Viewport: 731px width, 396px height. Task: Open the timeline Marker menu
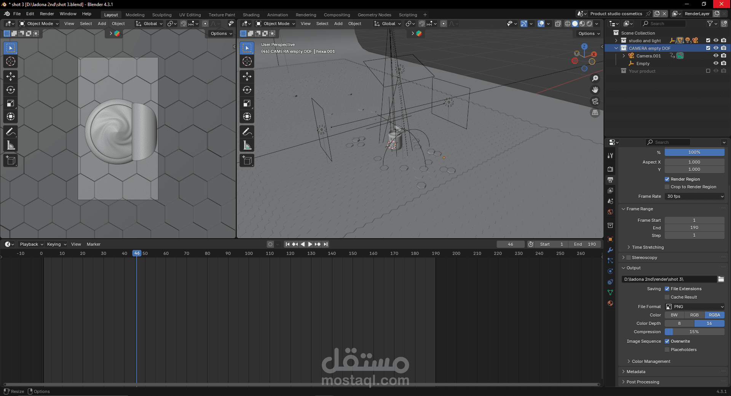94,244
